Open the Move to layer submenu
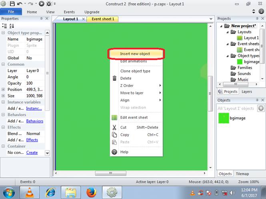This screenshot has width=266, height=199. click(136, 93)
